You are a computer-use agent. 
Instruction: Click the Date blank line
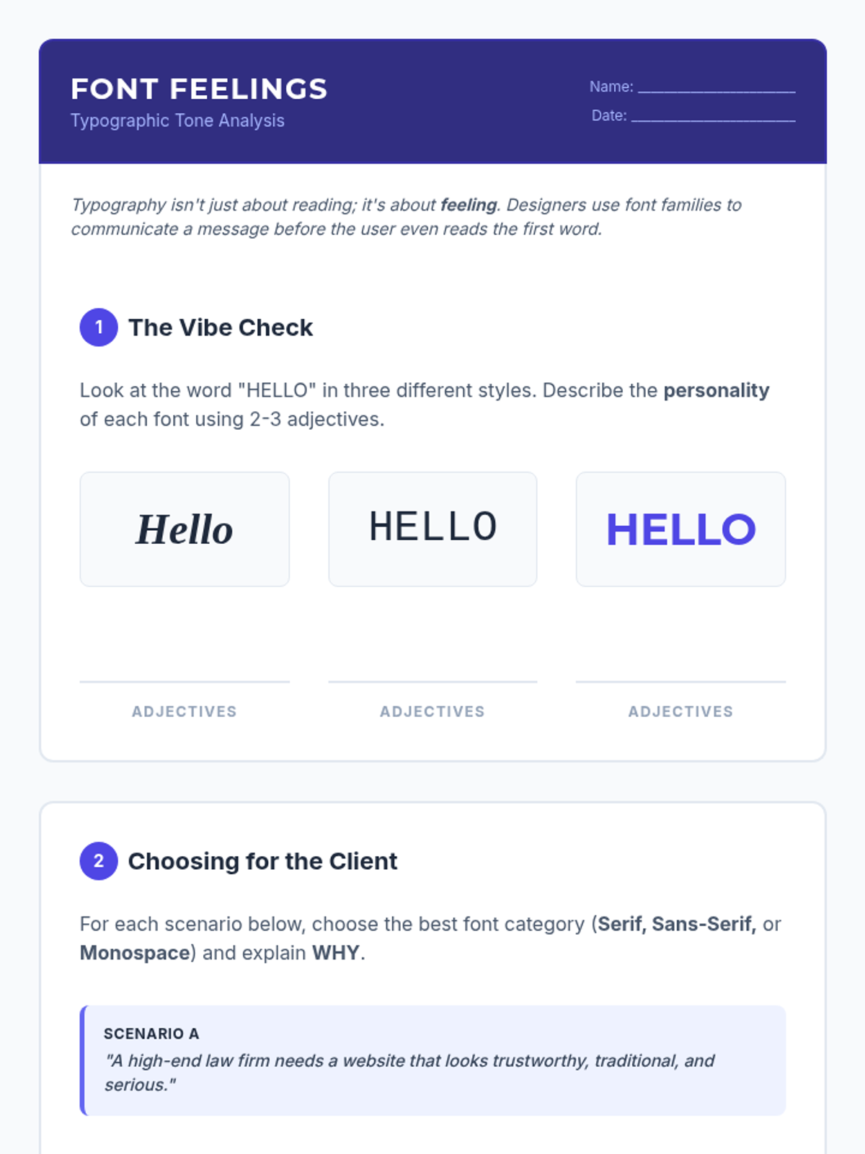[713, 117]
